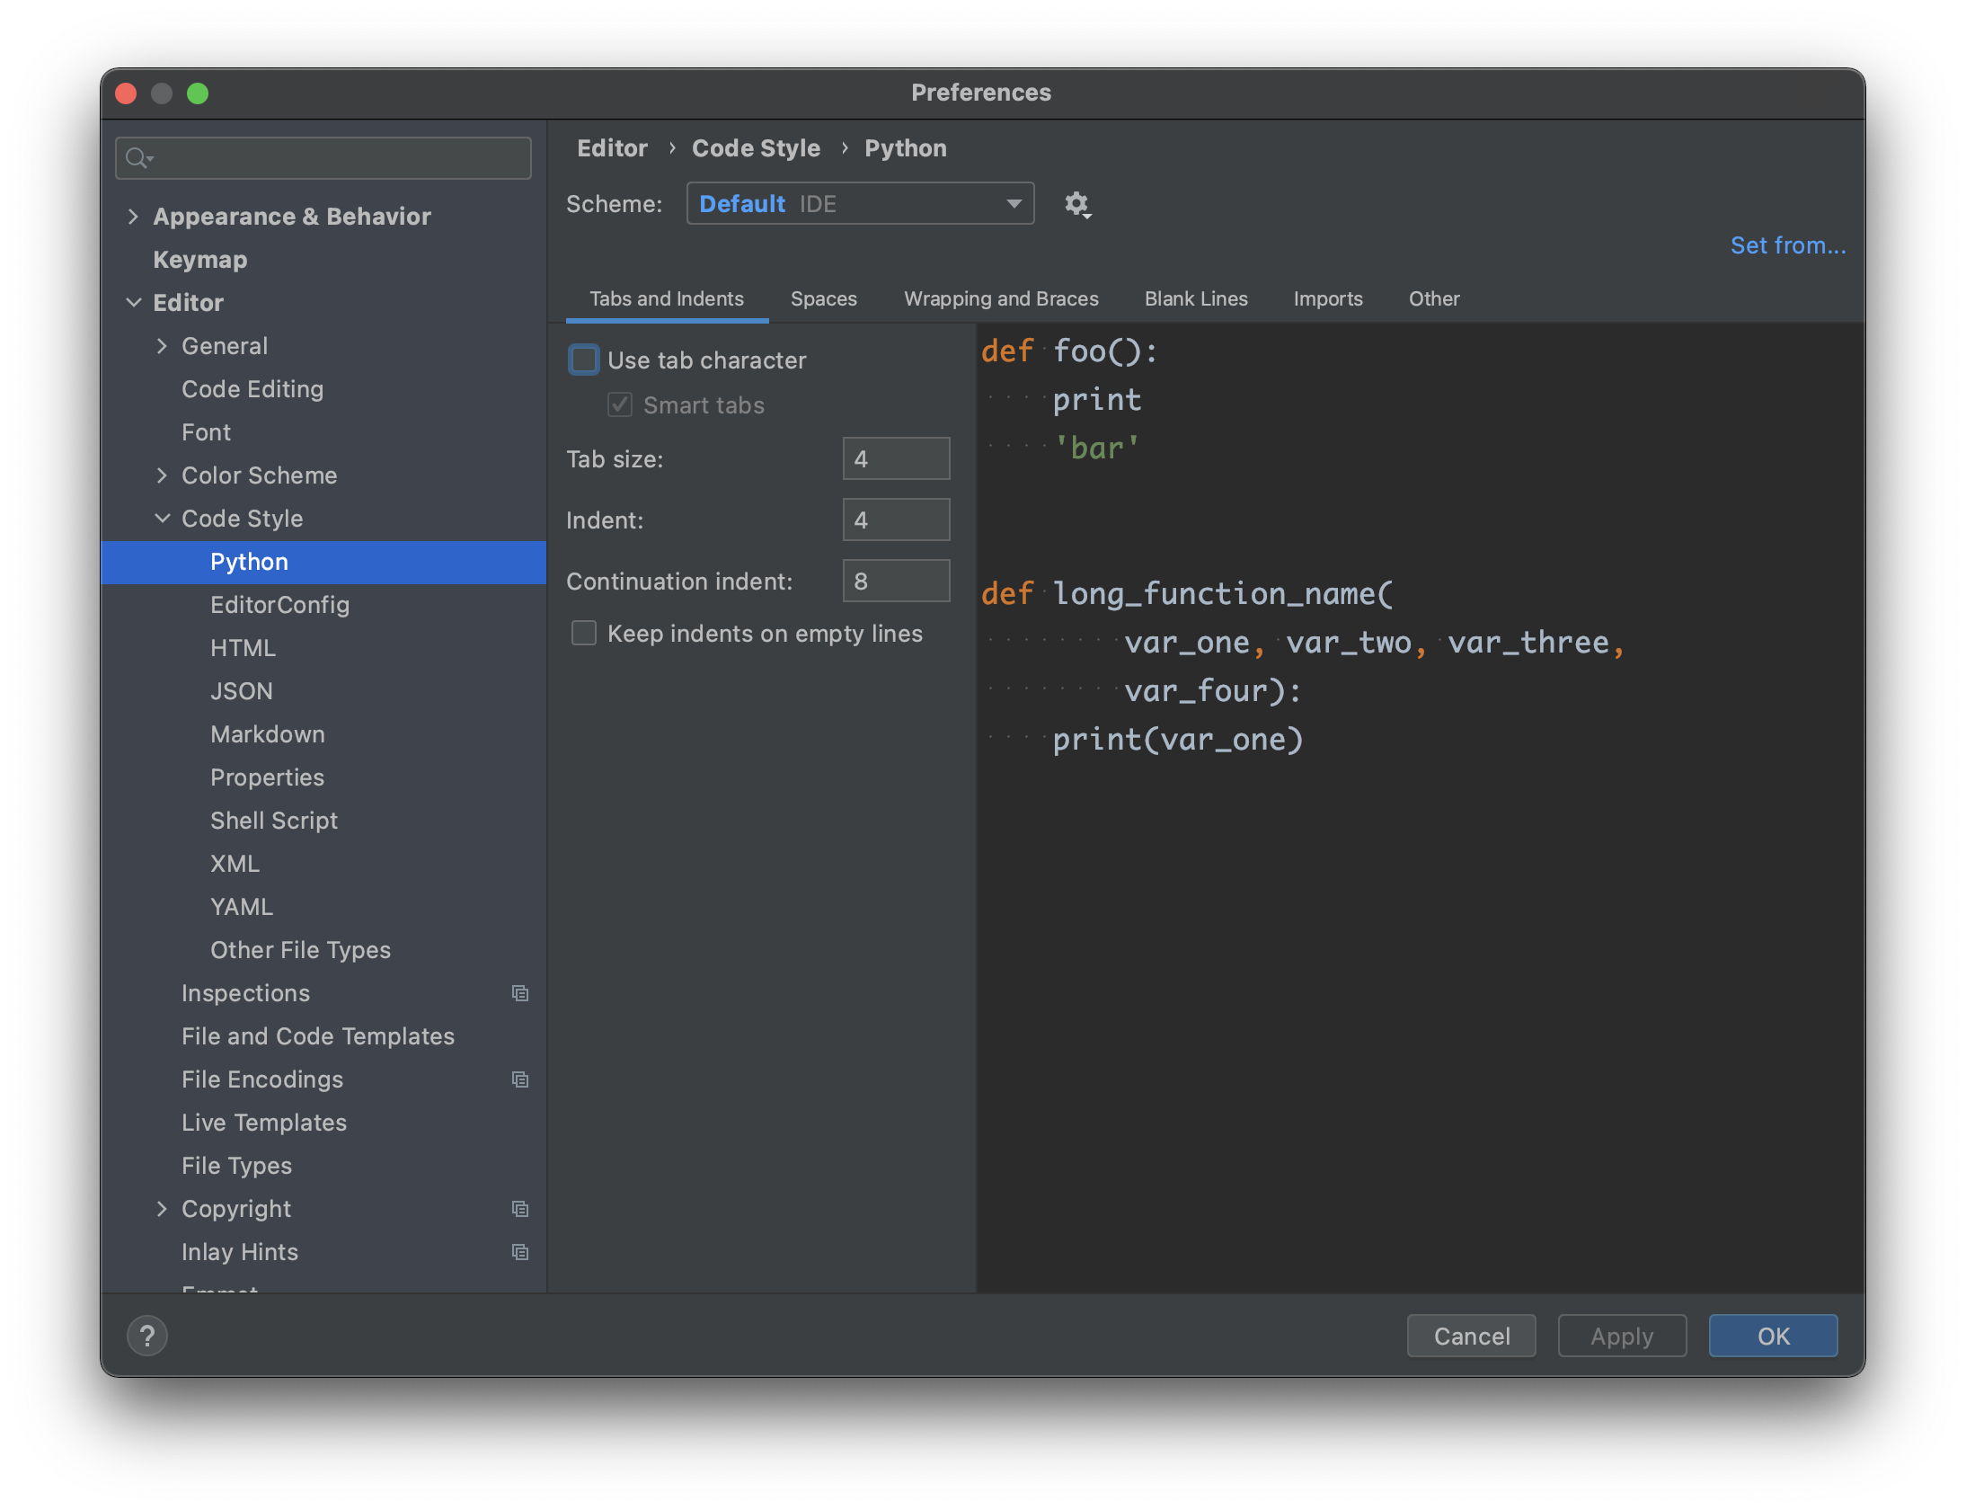Uncheck the Smart tabs option

tap(619, 405)
